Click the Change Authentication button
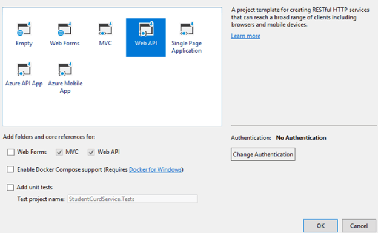This screenshot has height=233, width=378. (x=263, y=154)
